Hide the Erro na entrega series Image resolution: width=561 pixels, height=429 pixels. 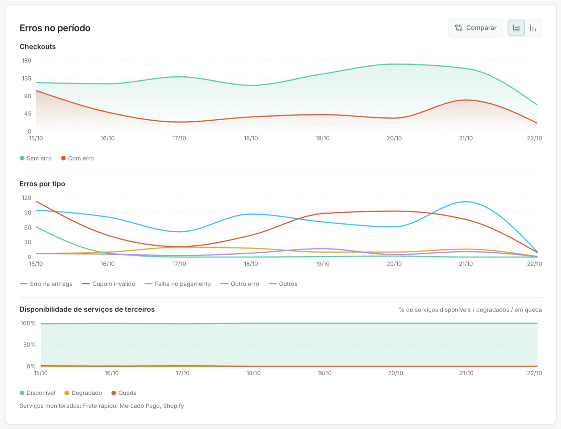(46, 284)
